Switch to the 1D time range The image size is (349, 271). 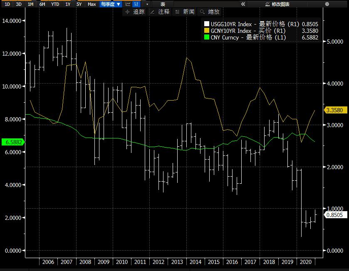tap(7, 4)
